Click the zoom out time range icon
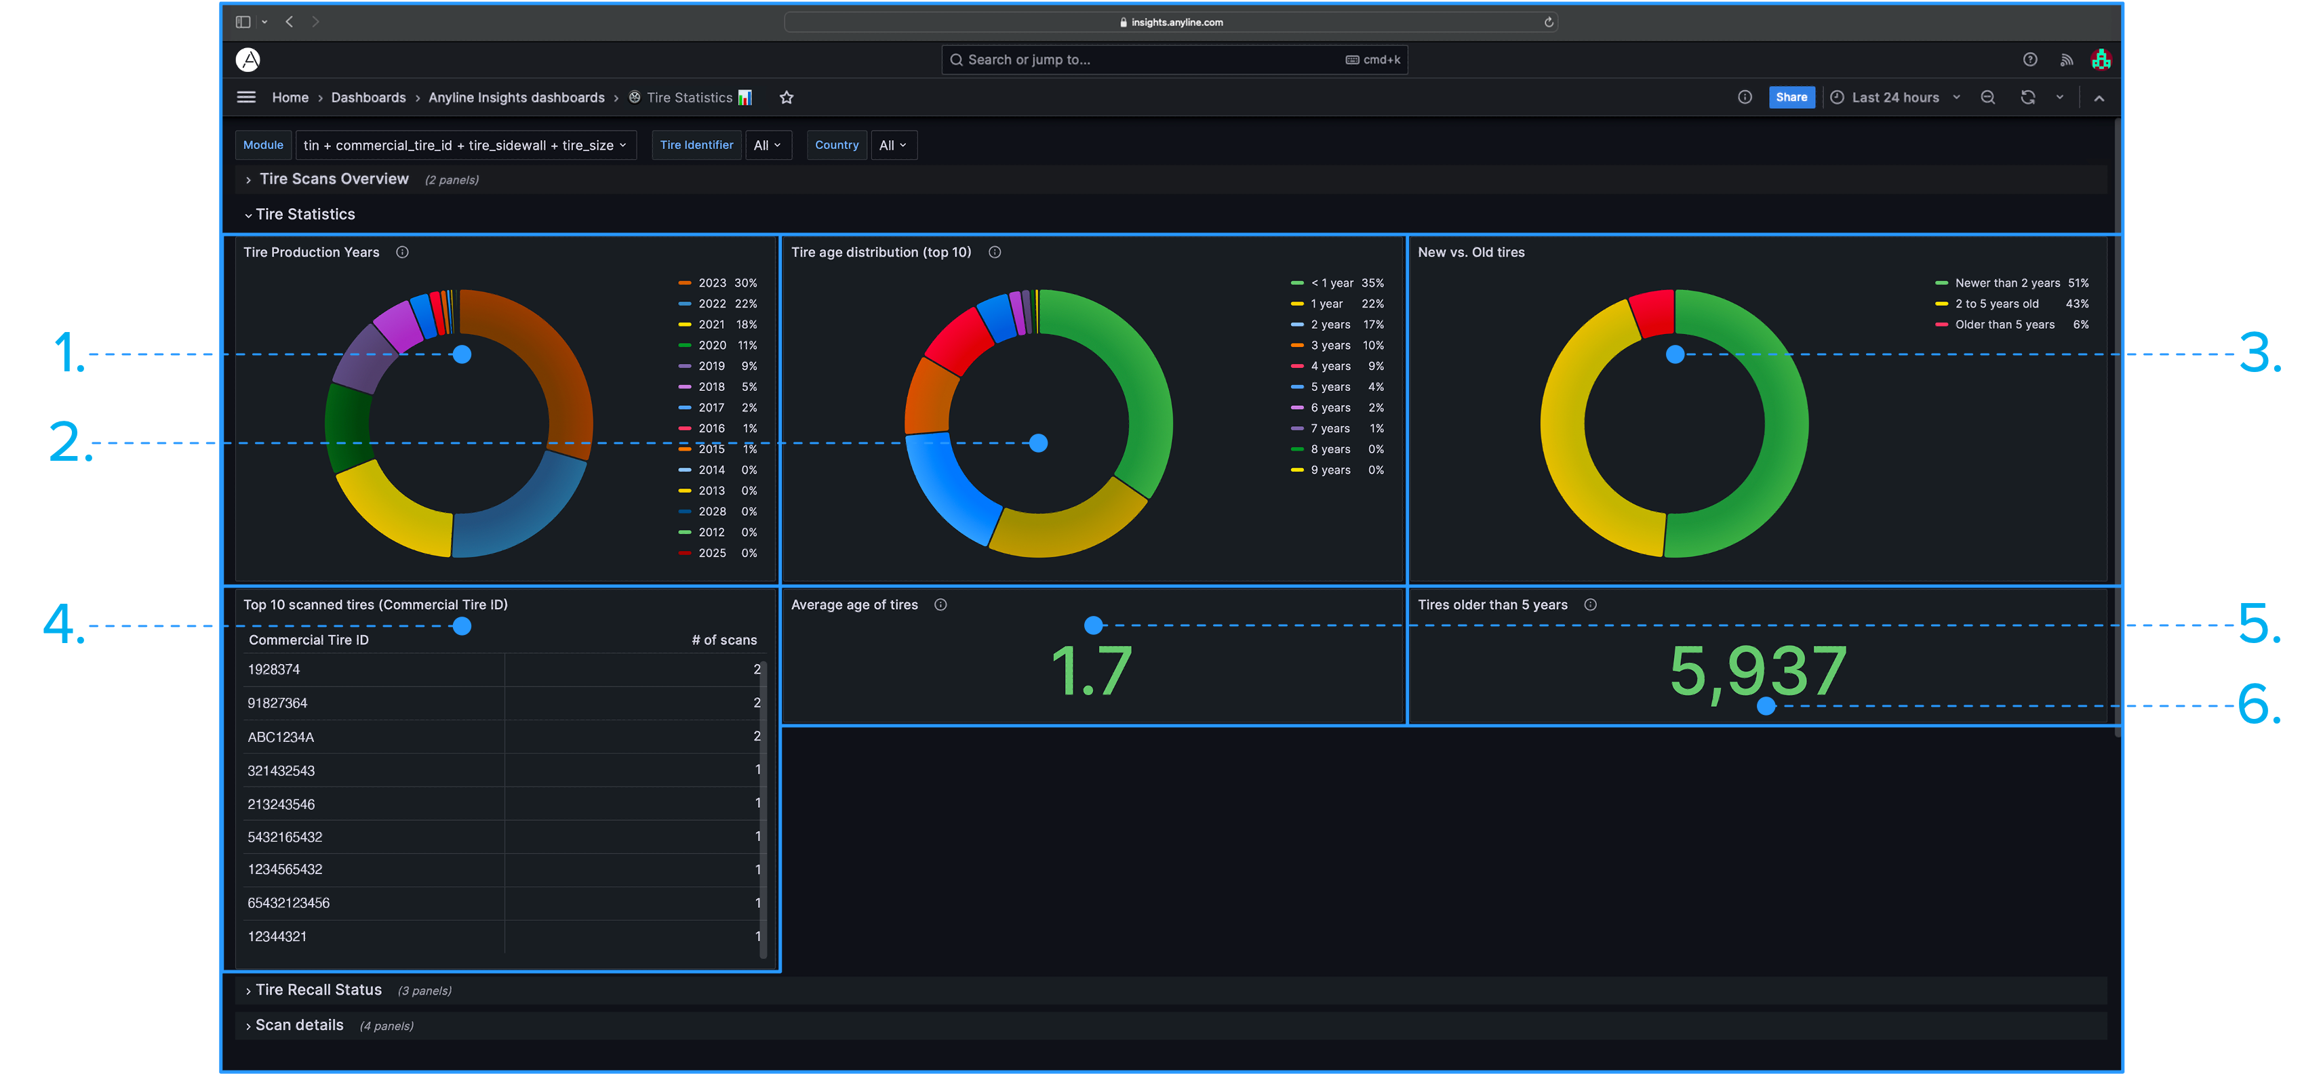The image size is (2321, 1074). (x=1987, y=97)
